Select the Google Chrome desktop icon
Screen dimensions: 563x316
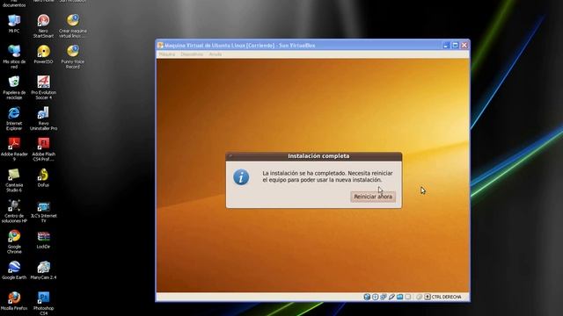[14, 241]
